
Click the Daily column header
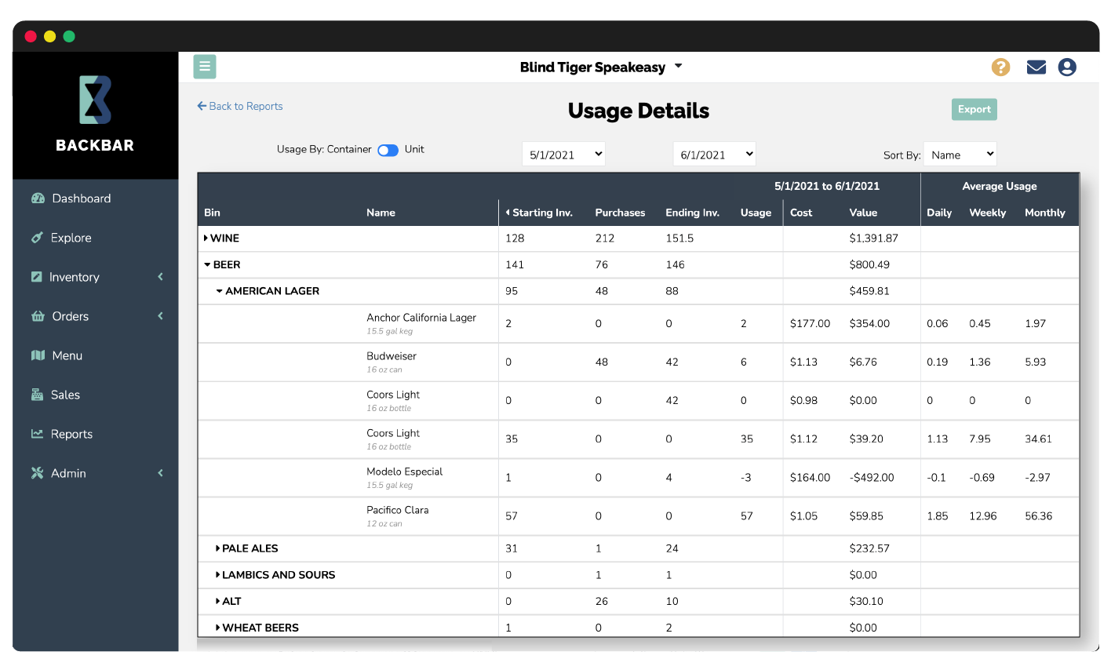[939, 213]
